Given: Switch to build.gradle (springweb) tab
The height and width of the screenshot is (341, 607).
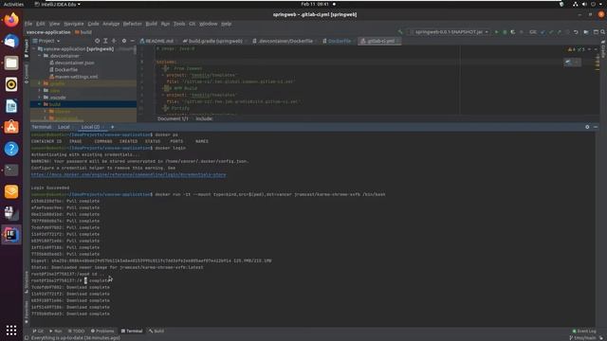Looking at the screenshot, I should pyautogui.click(x=213, y=41).
